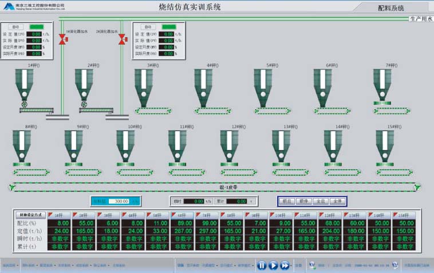Toggle the right panel 自动 mode button
This screenshot has width=434, height=273.
[x=148, y=27]
